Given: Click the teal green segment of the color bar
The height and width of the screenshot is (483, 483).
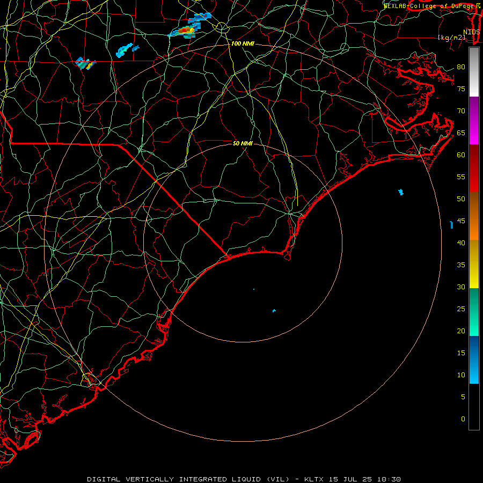Looking at the screenshot, I should click(x=474, y=312).
